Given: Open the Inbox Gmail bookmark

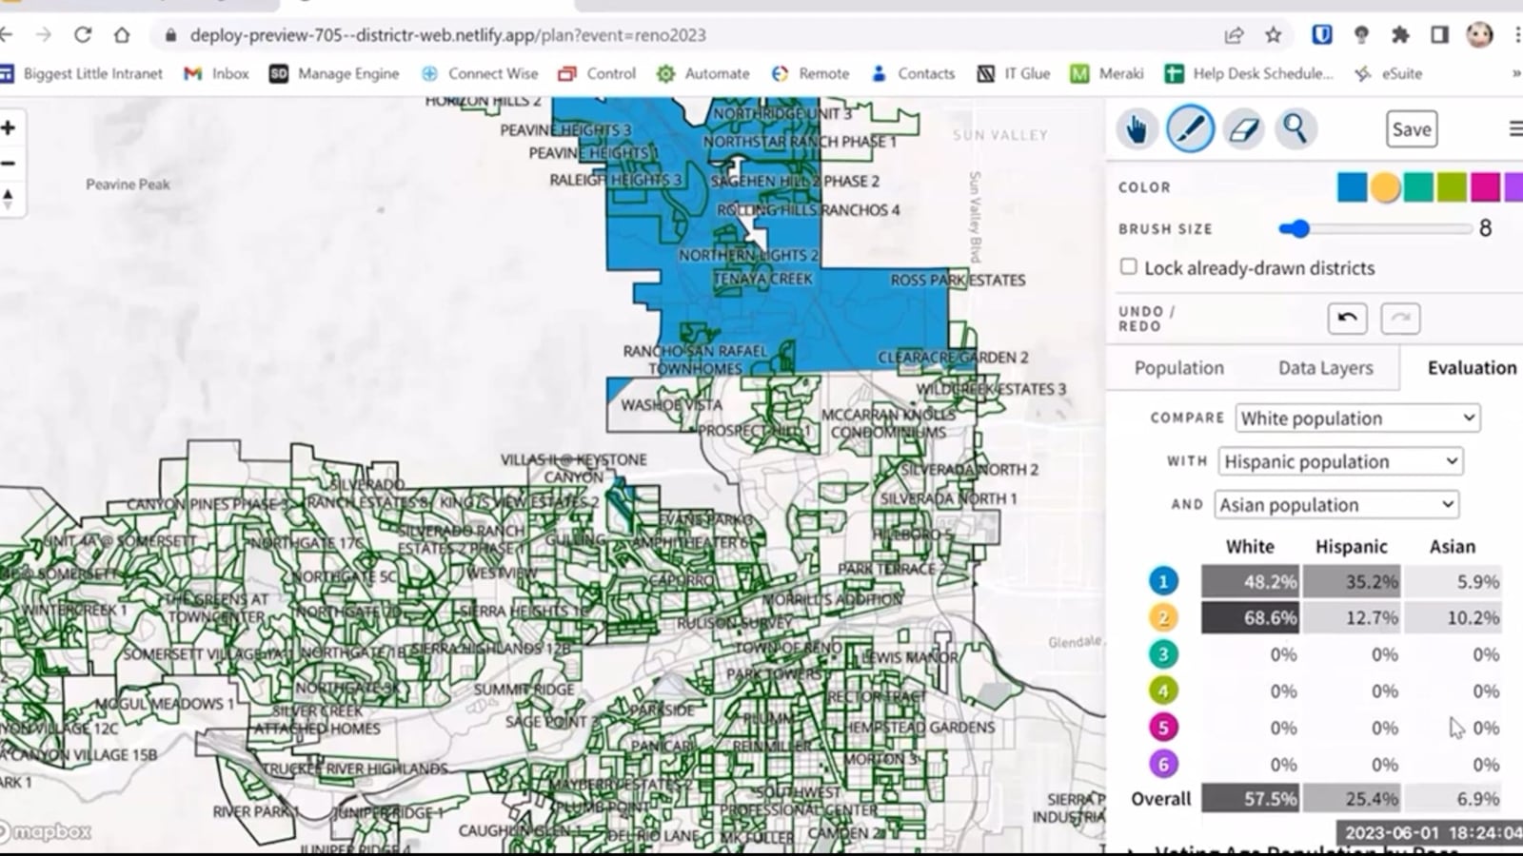Looking at the screenshot, I should [216, 73].
